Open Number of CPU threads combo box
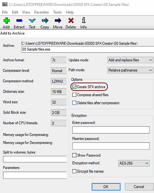 coord(59,123)
